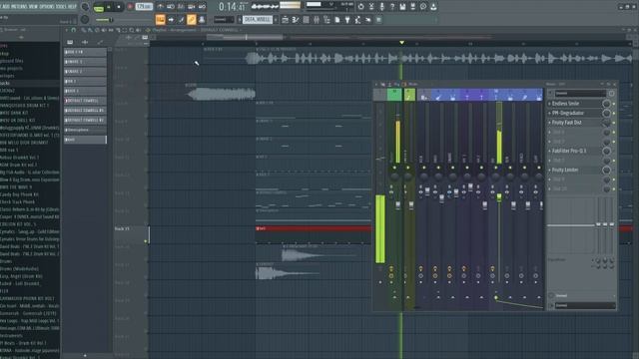Open Endless Smile slot options arrow
639x359 pixels.
(x=549, y=104)
